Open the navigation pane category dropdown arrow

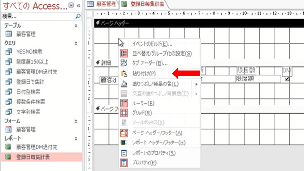pos(71,5)
